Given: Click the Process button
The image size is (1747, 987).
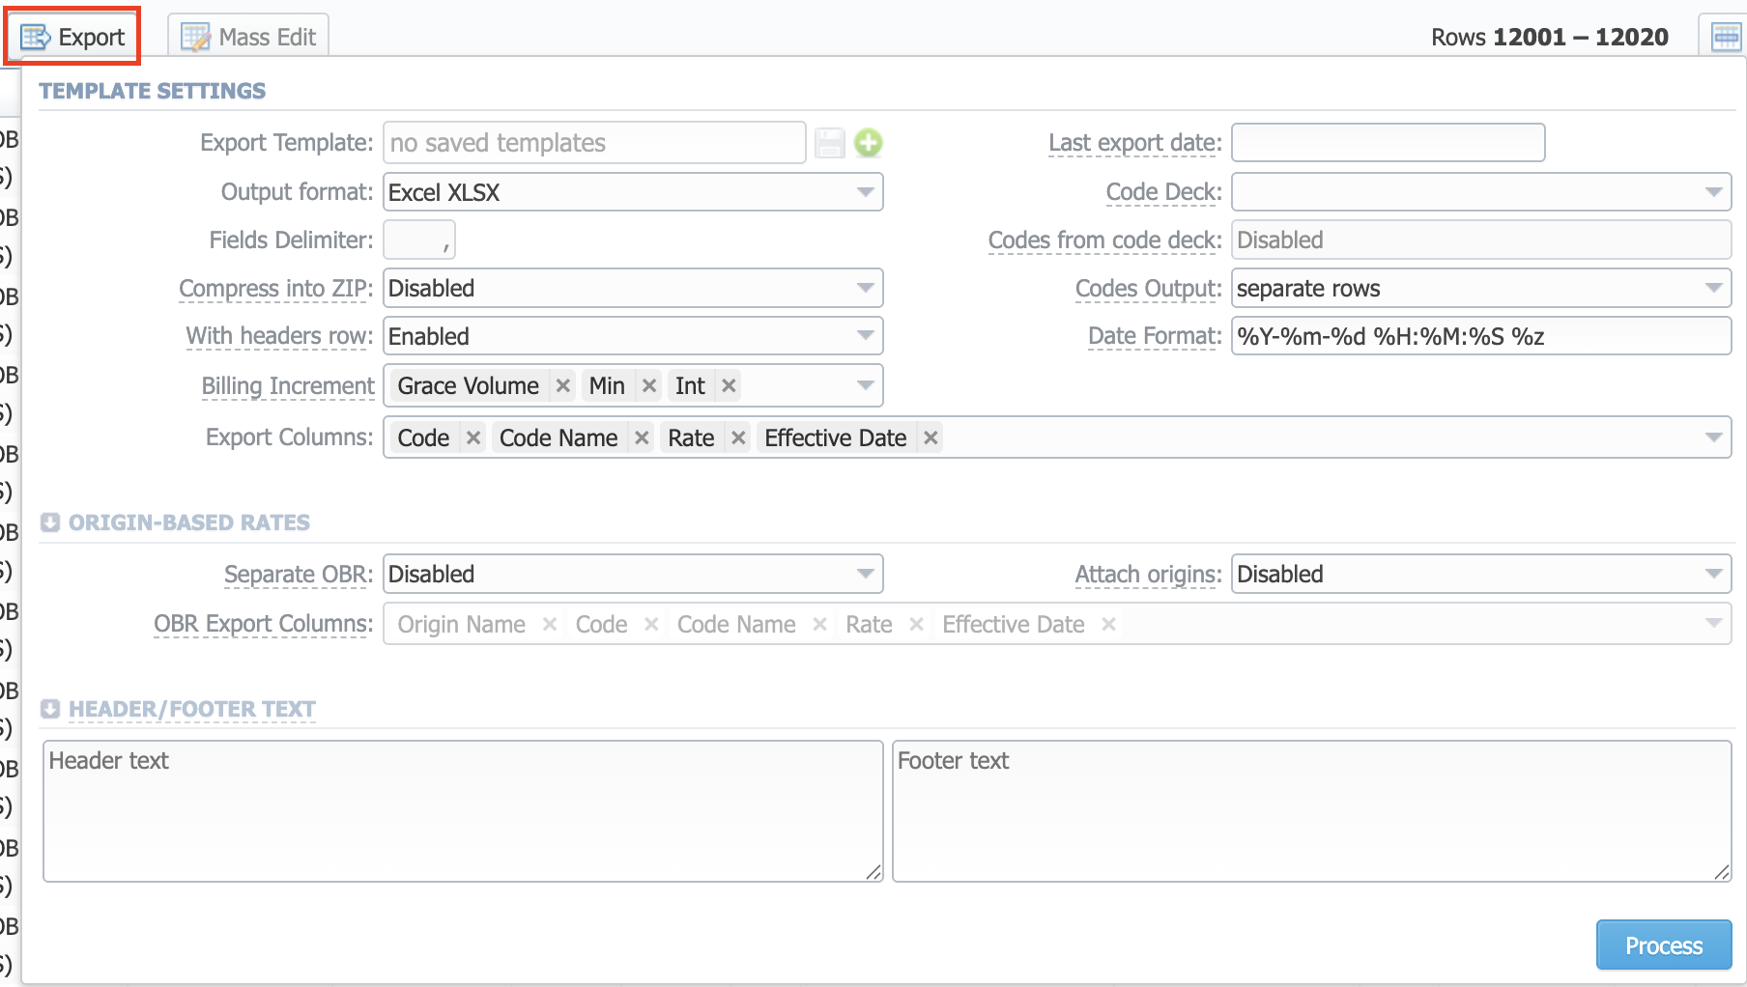Looking at the screenshot, I should click(x=1663, y=945).
